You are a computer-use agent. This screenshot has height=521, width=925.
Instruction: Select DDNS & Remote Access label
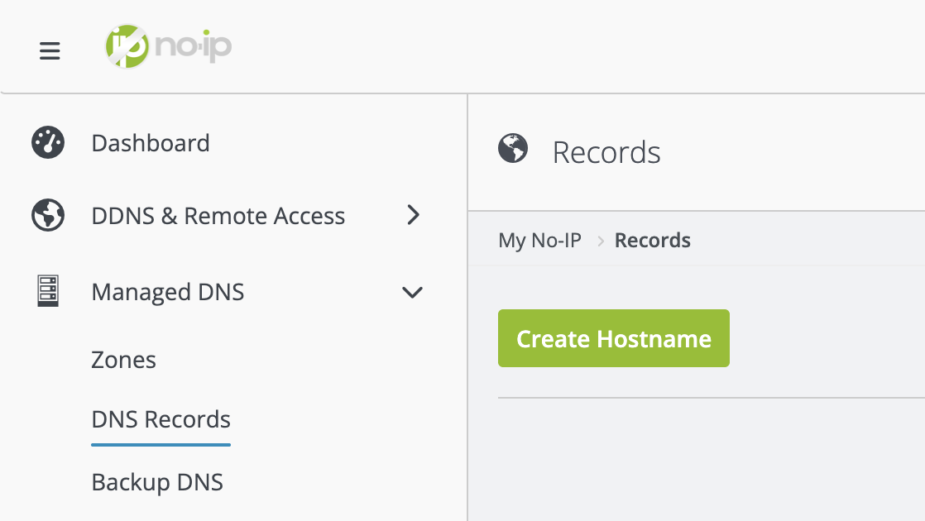point(218,216)
